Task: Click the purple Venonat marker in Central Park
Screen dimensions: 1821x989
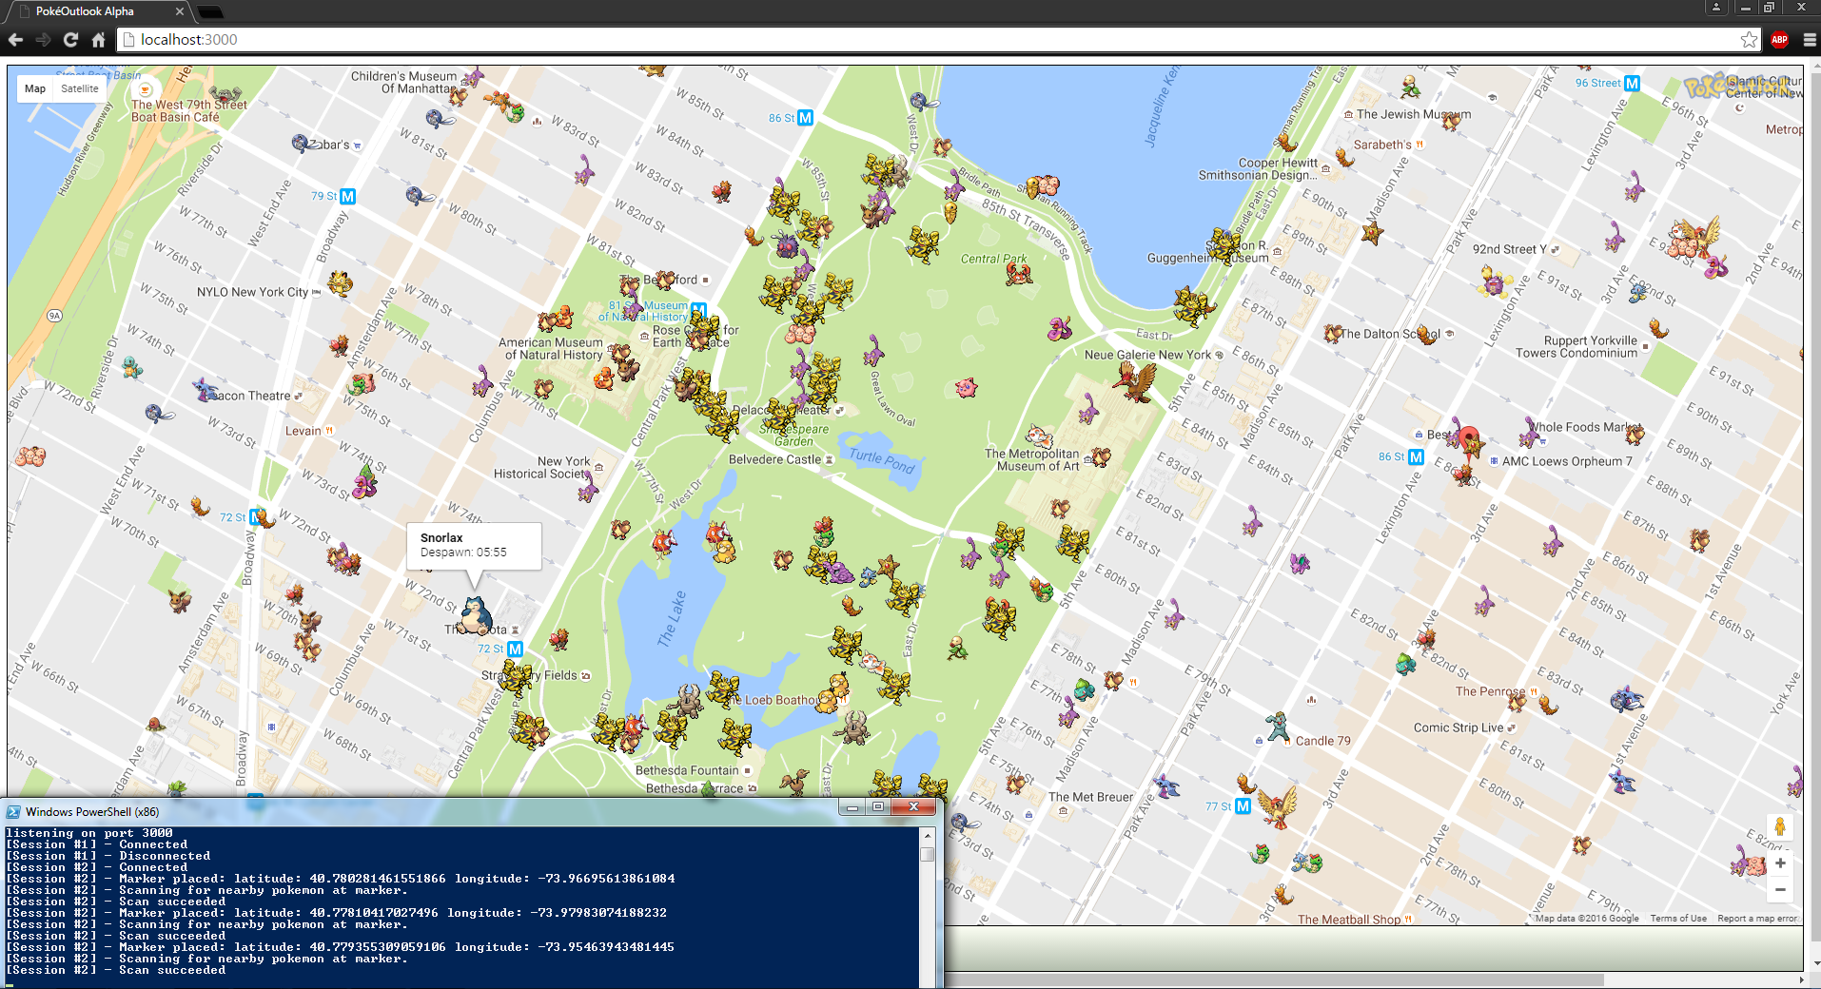Action: [787, 246]
